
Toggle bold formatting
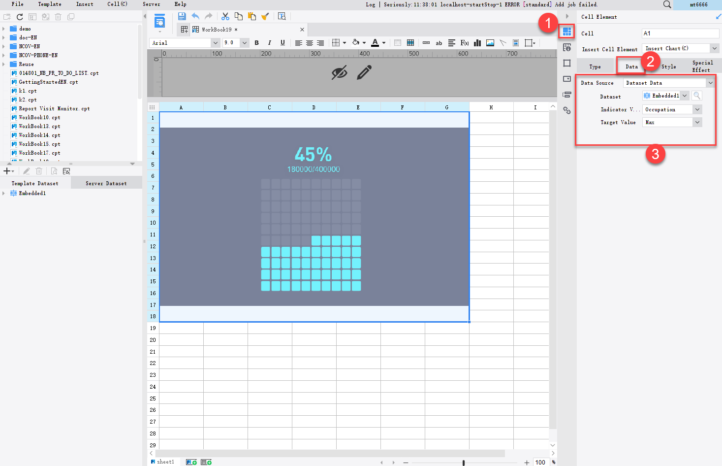click(x=256, y=43)
